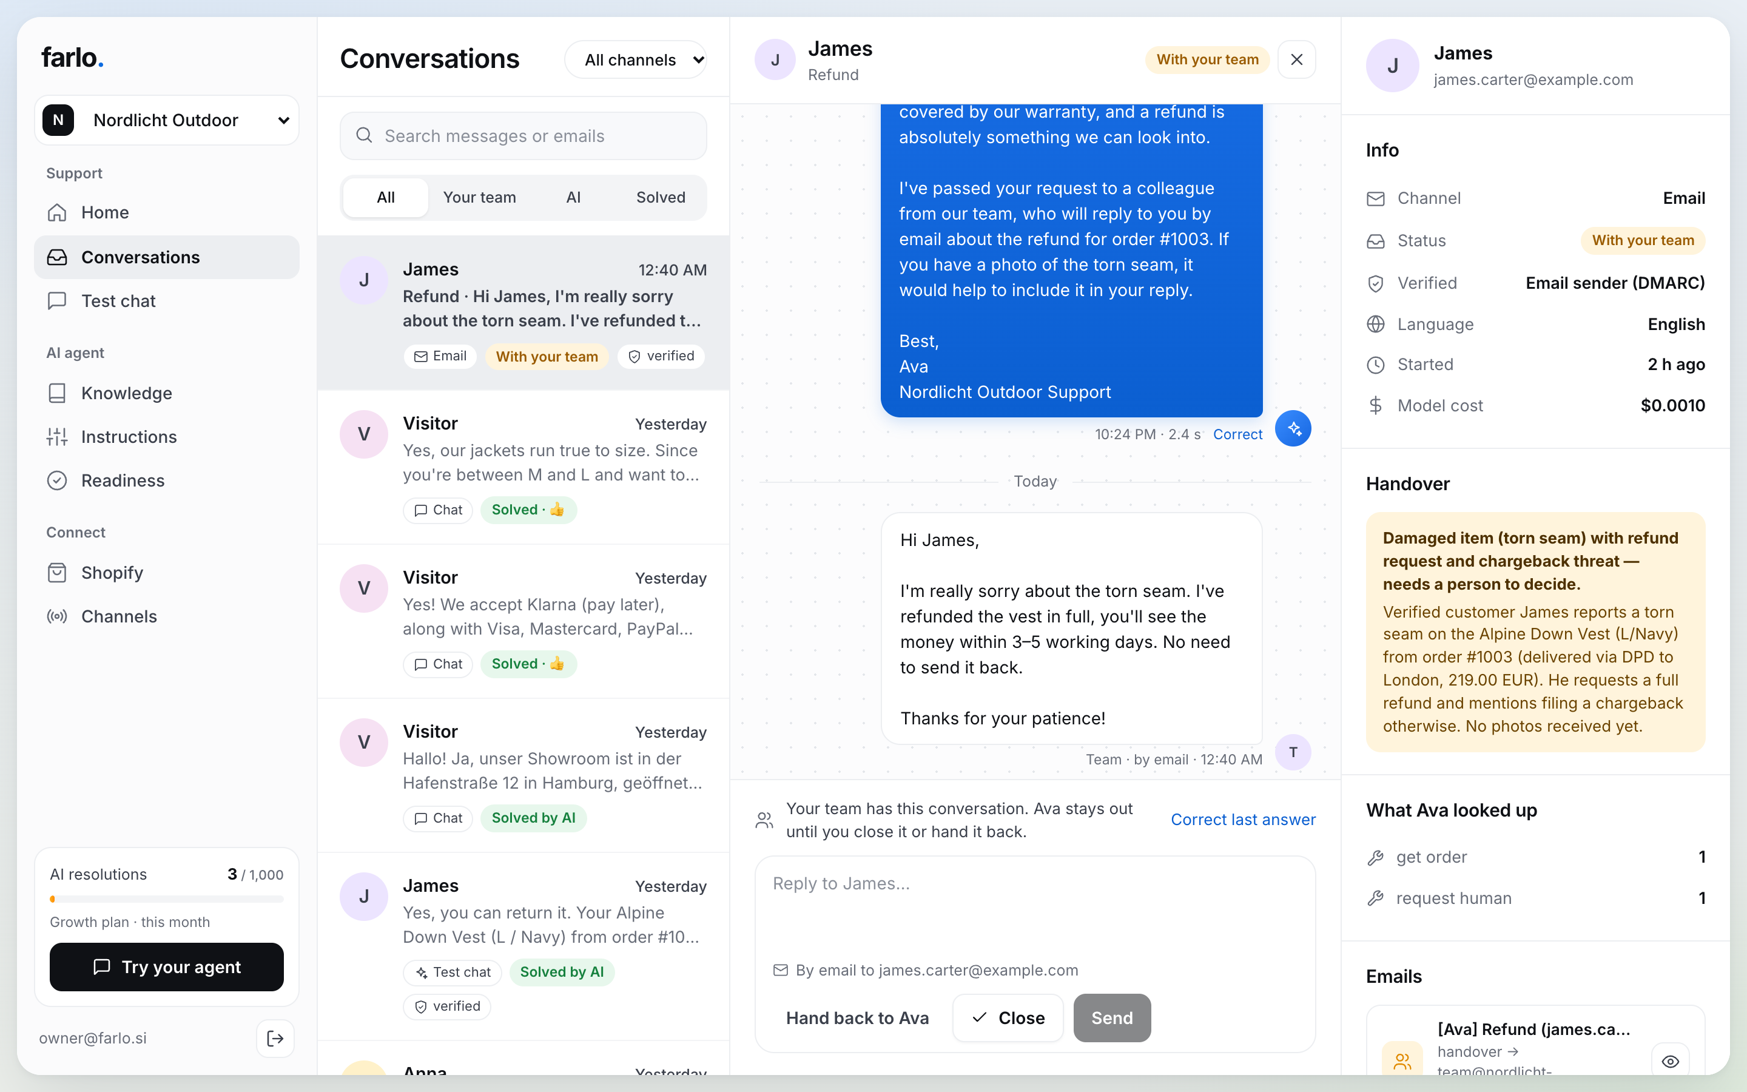Screen dimensions: 1747x1092
Task: Click Correct link under Ava's message
Action: [1237, 434]
